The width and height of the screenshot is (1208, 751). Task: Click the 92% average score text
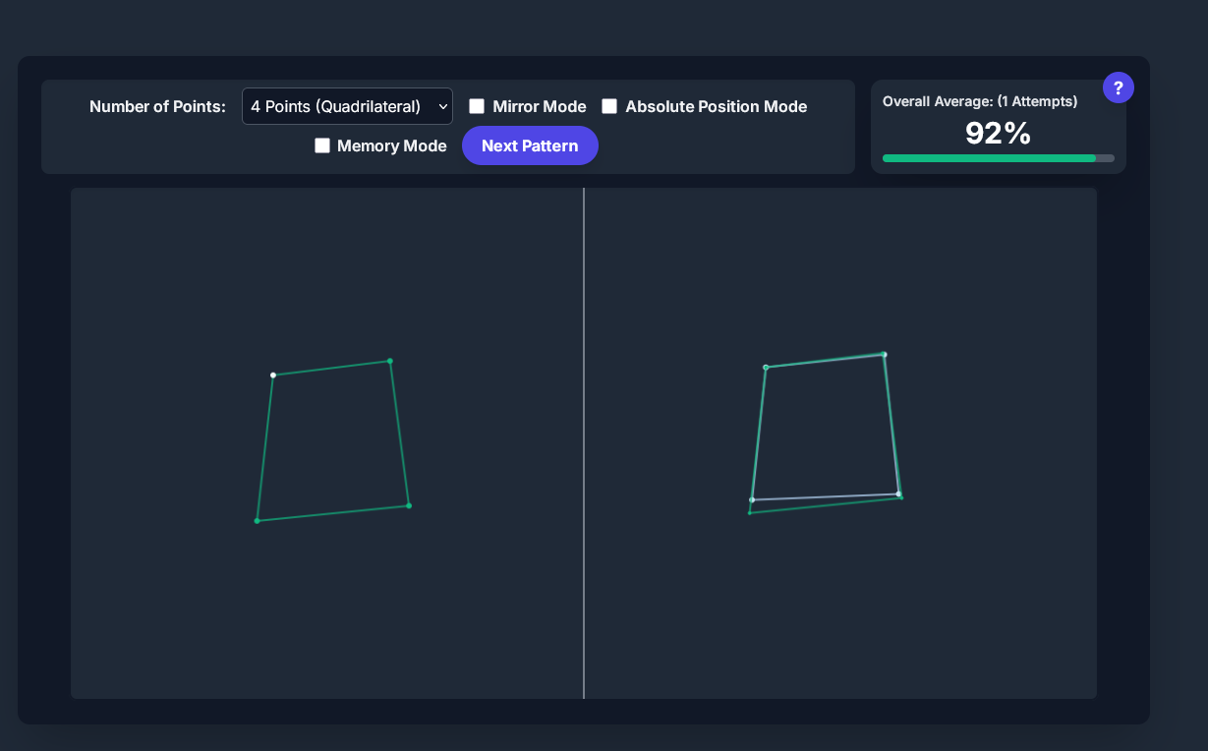[x=999, y=133]
